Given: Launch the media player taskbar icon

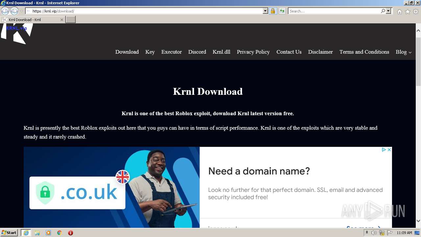Looking at the screenshot, I should (x=48, y=233).
